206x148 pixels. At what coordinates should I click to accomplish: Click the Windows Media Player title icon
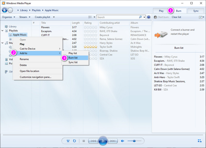3,3
